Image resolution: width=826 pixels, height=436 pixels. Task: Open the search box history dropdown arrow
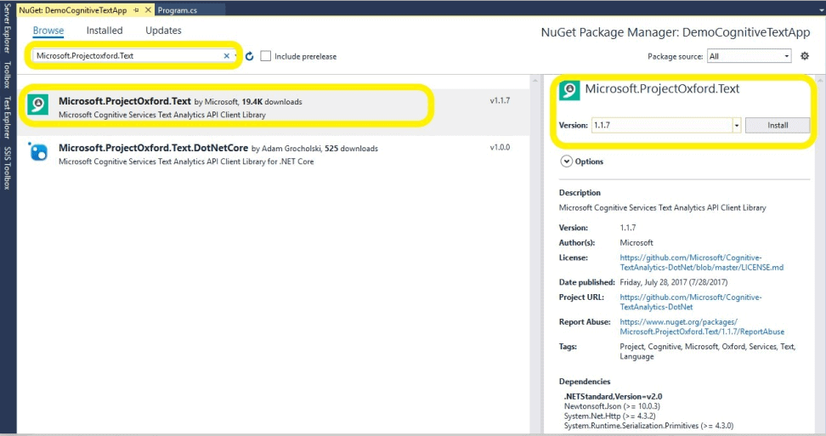click(235, 56)
